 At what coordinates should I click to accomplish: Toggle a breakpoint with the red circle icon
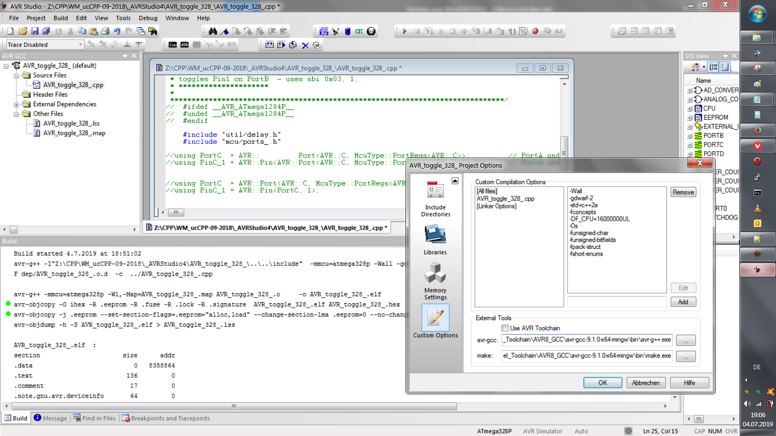[x=535, y=31]
